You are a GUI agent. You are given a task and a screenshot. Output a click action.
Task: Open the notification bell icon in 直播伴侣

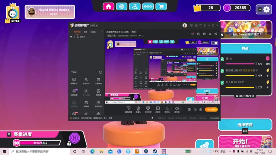pos(210,34)
